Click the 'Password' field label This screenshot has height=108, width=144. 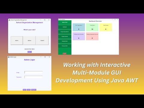[x=19, y=77]
